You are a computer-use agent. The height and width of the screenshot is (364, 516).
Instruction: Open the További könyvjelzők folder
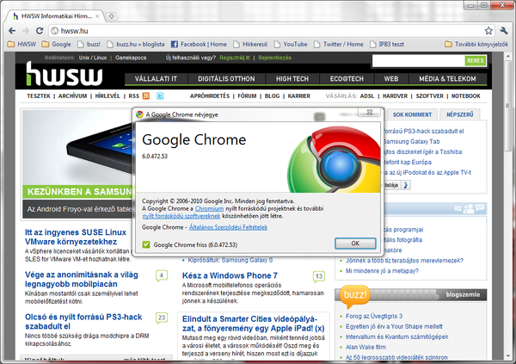coord(476,44)
